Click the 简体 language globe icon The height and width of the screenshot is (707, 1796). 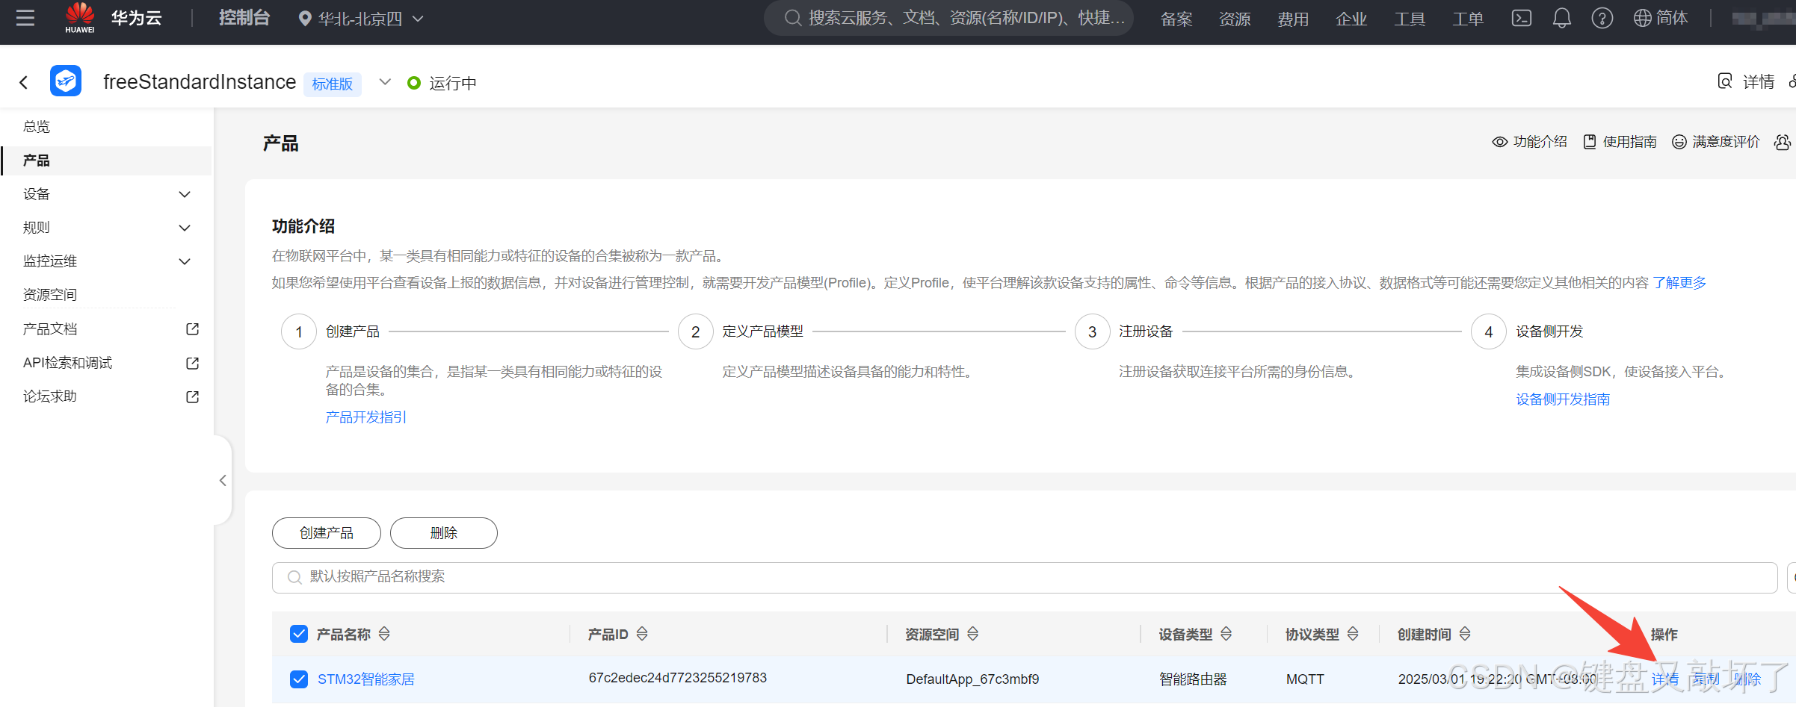coord(1642,17)
